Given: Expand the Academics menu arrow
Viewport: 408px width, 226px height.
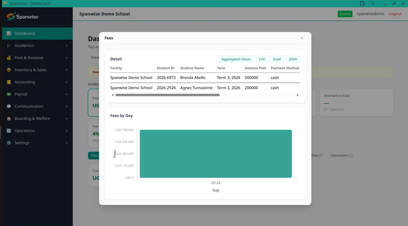Looking at the screenshot, I should [67, 46].
